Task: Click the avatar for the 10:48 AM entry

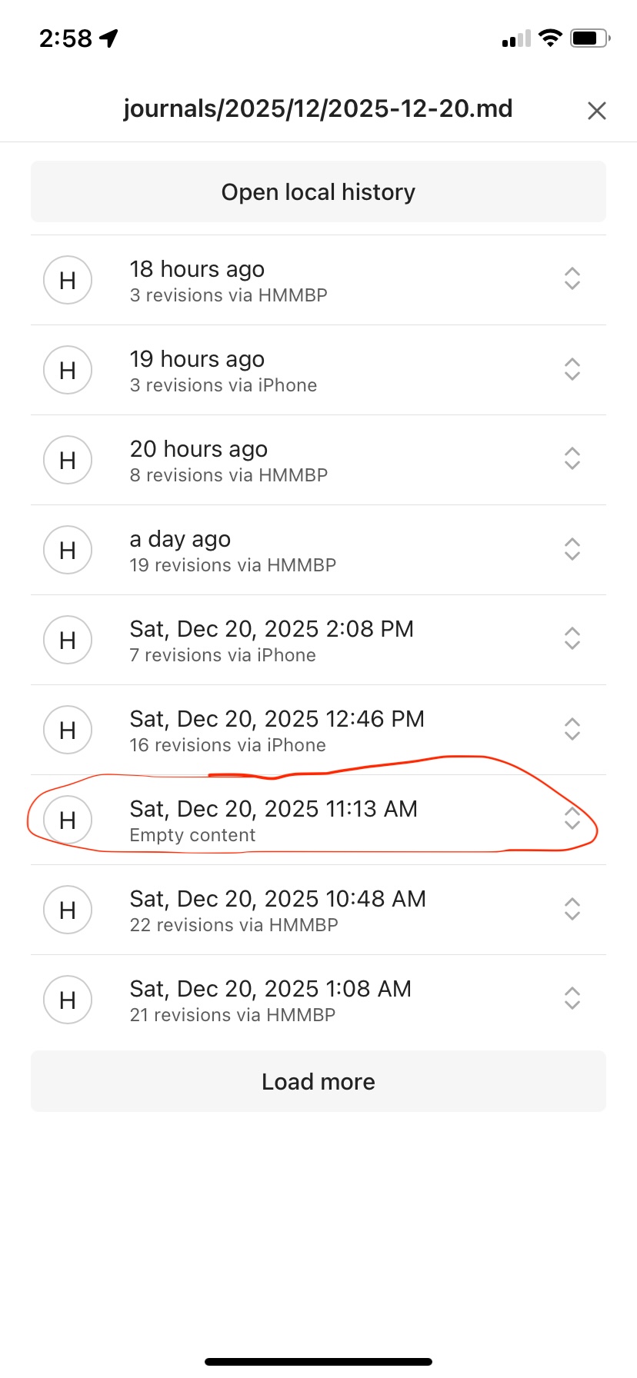Action: point(68,910)
